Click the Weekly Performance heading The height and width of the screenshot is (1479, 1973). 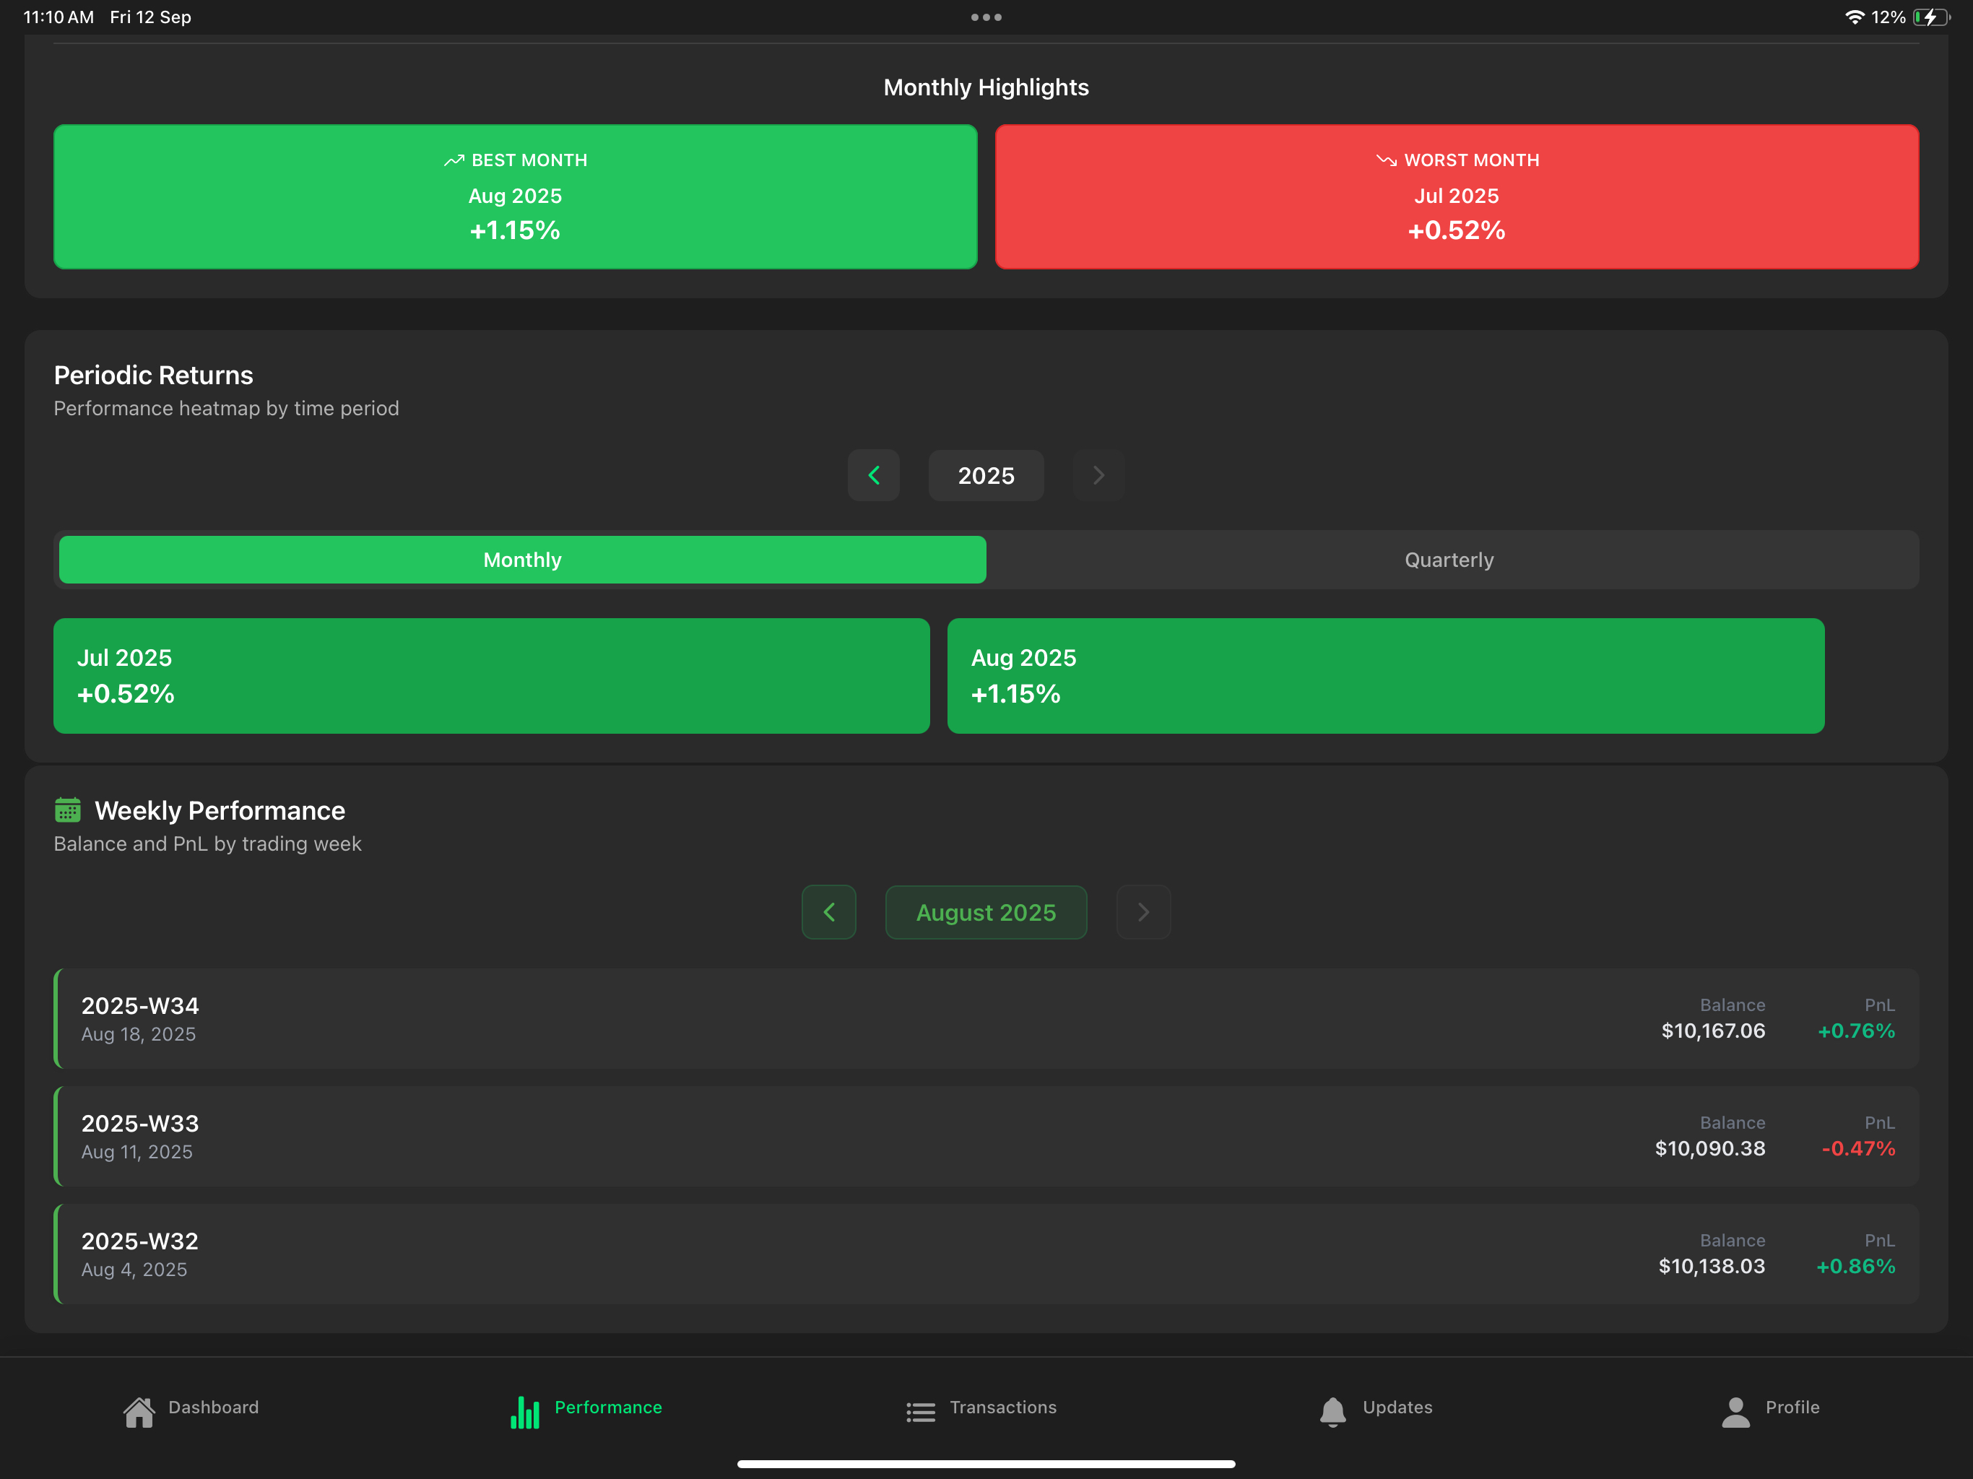(x=220, y=811)
